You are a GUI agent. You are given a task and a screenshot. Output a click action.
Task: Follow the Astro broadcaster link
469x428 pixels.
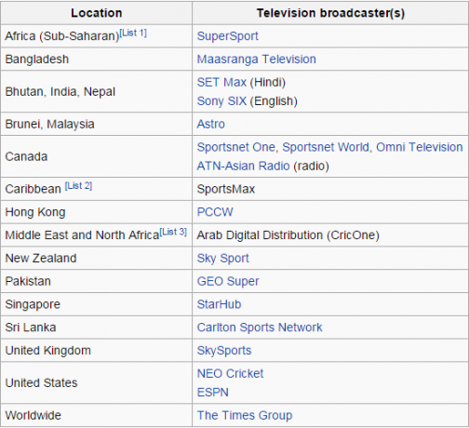click(210, 124)
